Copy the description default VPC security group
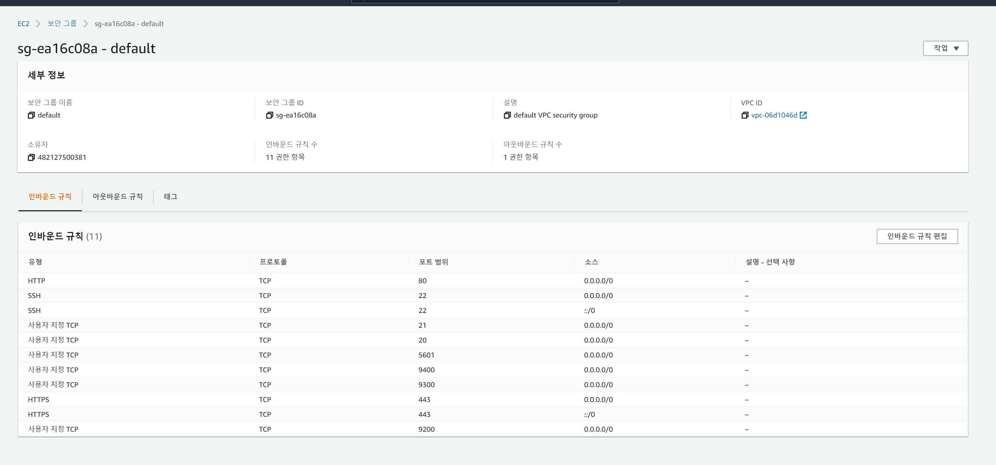This screenshot has width=996, height=465. tap(507, 115)
